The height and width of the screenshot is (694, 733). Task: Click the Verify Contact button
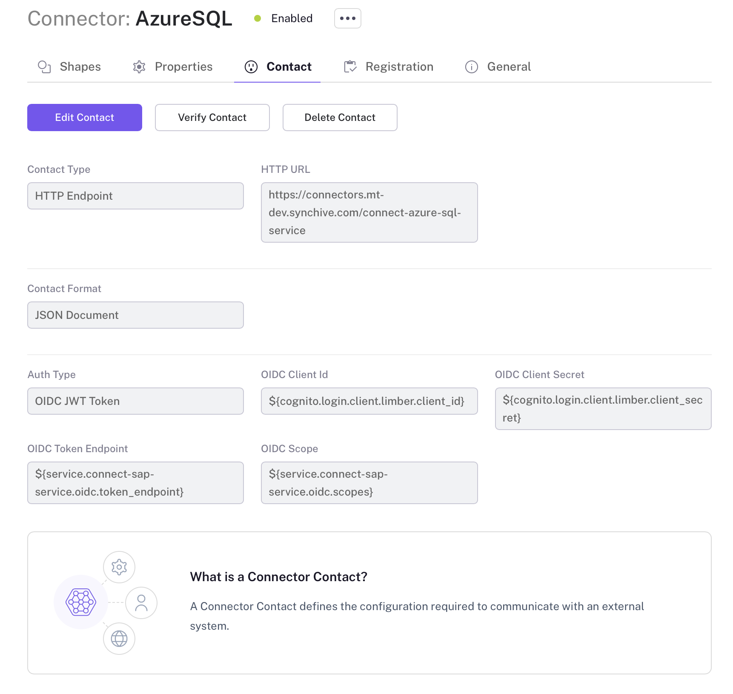tap(212, 118)
